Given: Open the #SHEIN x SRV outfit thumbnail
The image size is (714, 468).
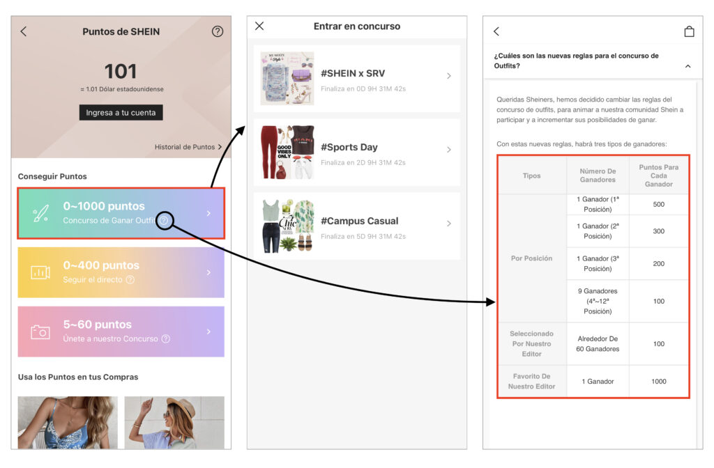Looking at the screenshot, I should 287,78.
